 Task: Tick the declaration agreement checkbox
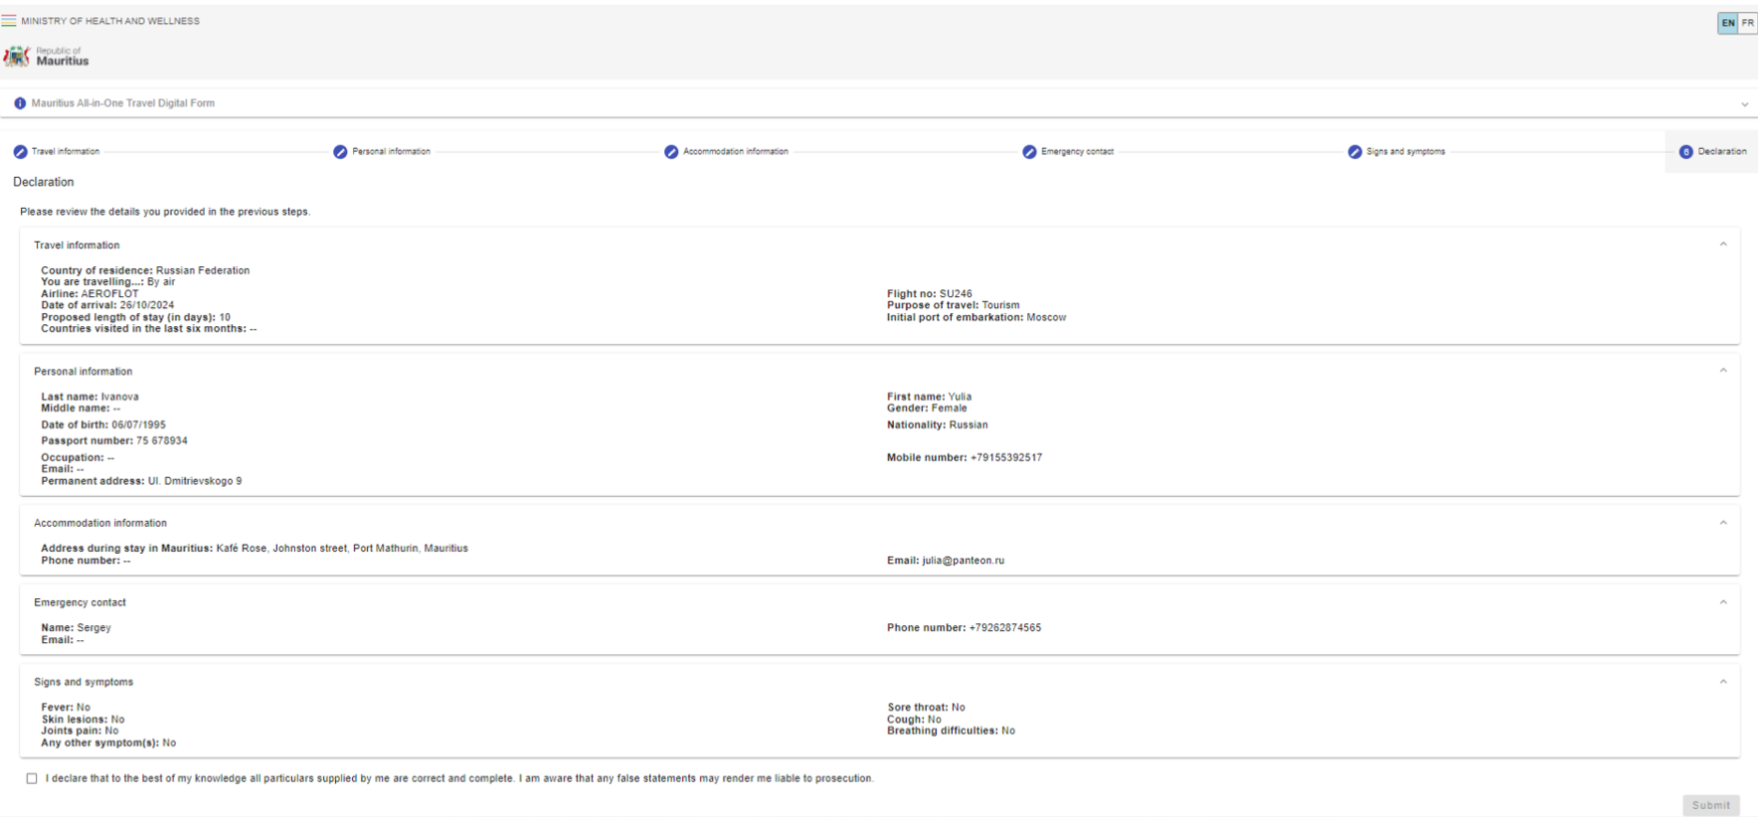tap(32, 778)
